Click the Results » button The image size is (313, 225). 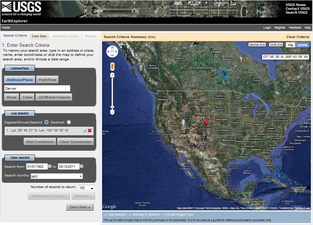[83, 196]
